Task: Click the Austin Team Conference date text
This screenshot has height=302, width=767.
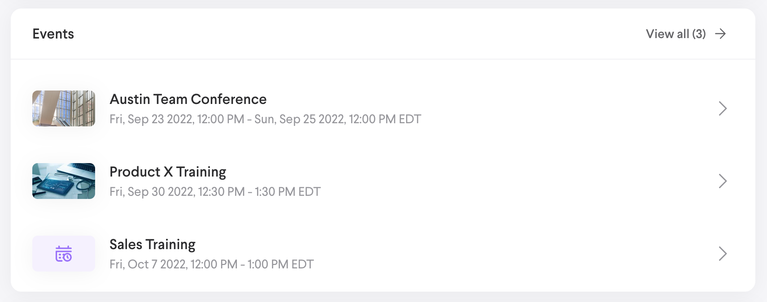Action: pos(266,119)
